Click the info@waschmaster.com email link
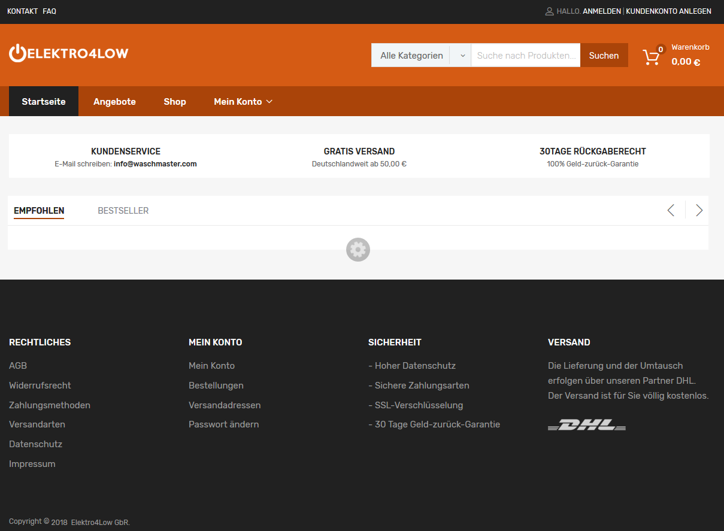Screen dimensions: 724x531 pyautogui.click(x=155, y=164)
